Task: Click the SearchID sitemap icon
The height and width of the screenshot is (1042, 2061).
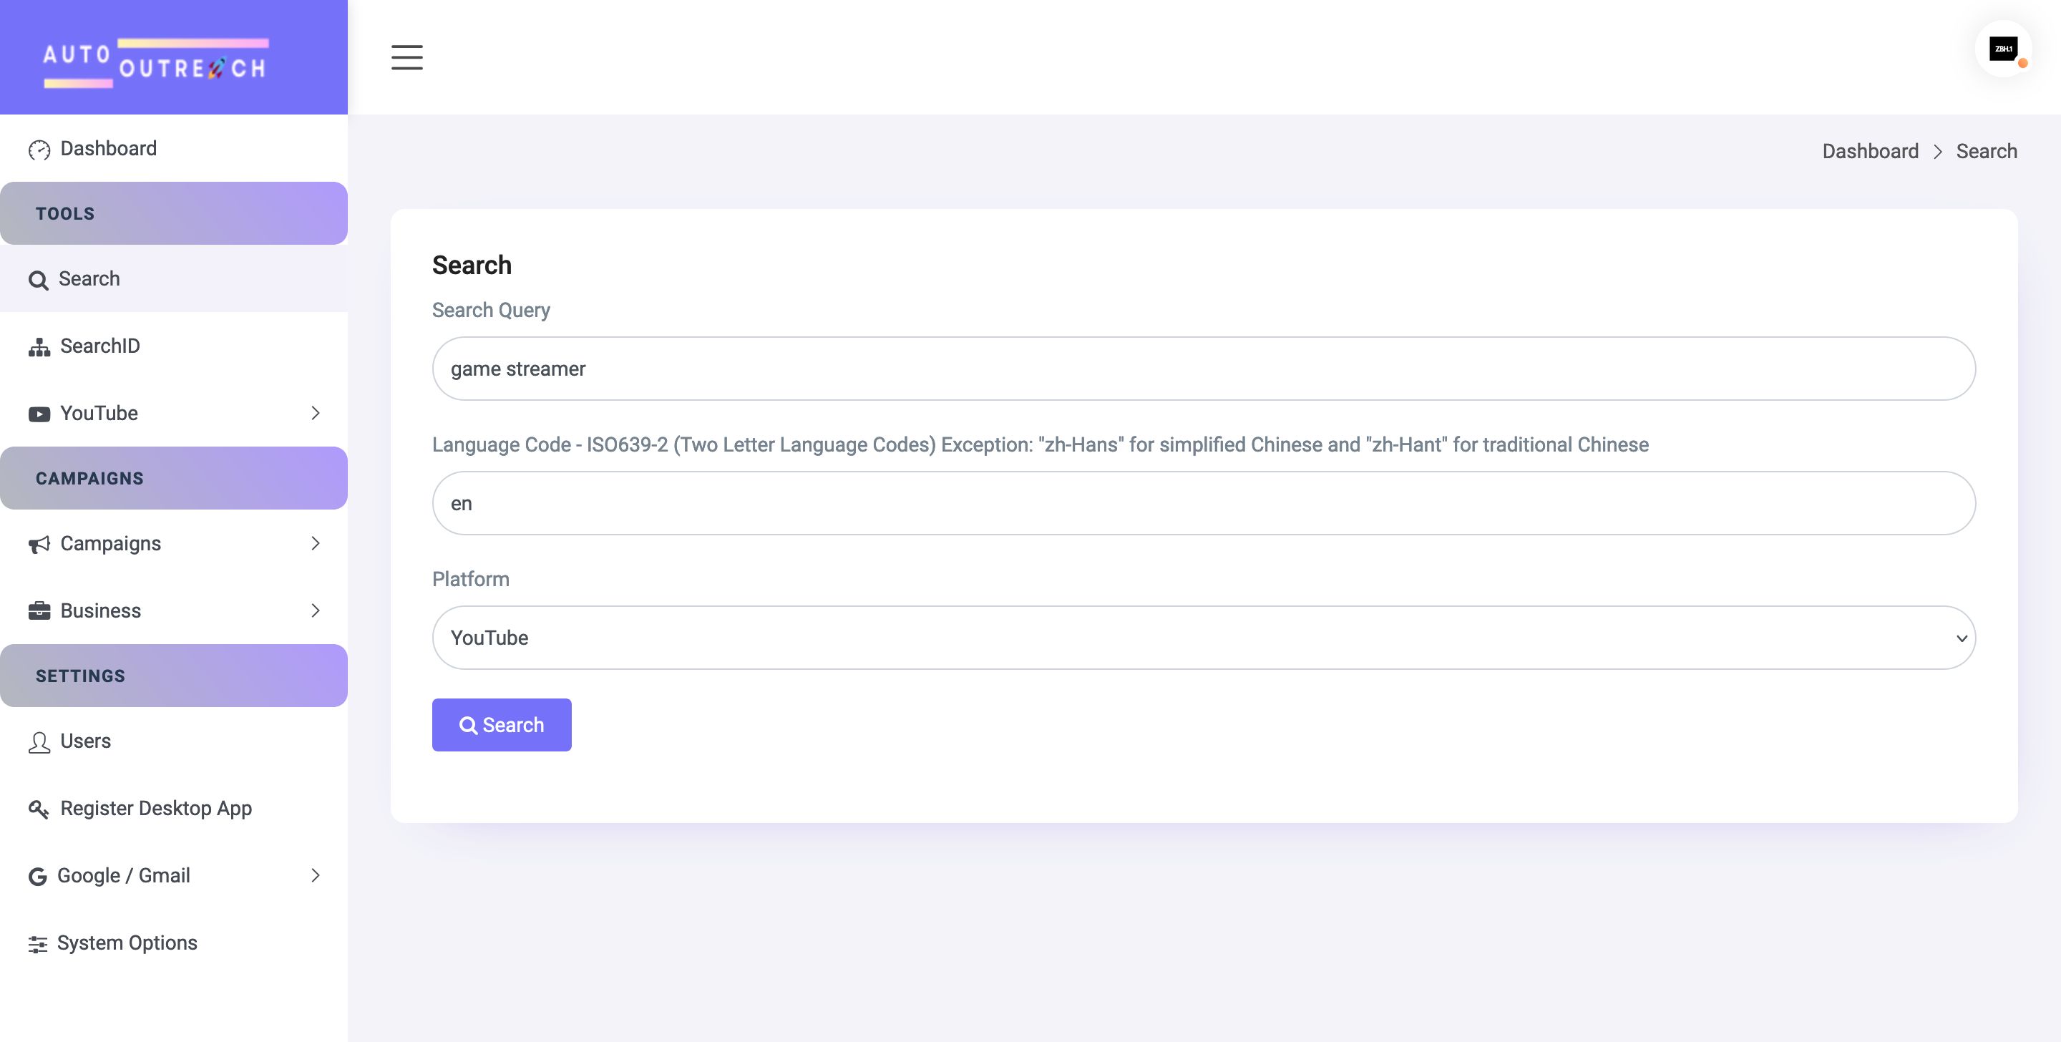Action: (39, 346)
